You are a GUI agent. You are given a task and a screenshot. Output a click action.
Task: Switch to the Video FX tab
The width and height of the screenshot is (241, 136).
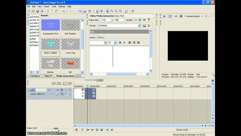point(48,76)
